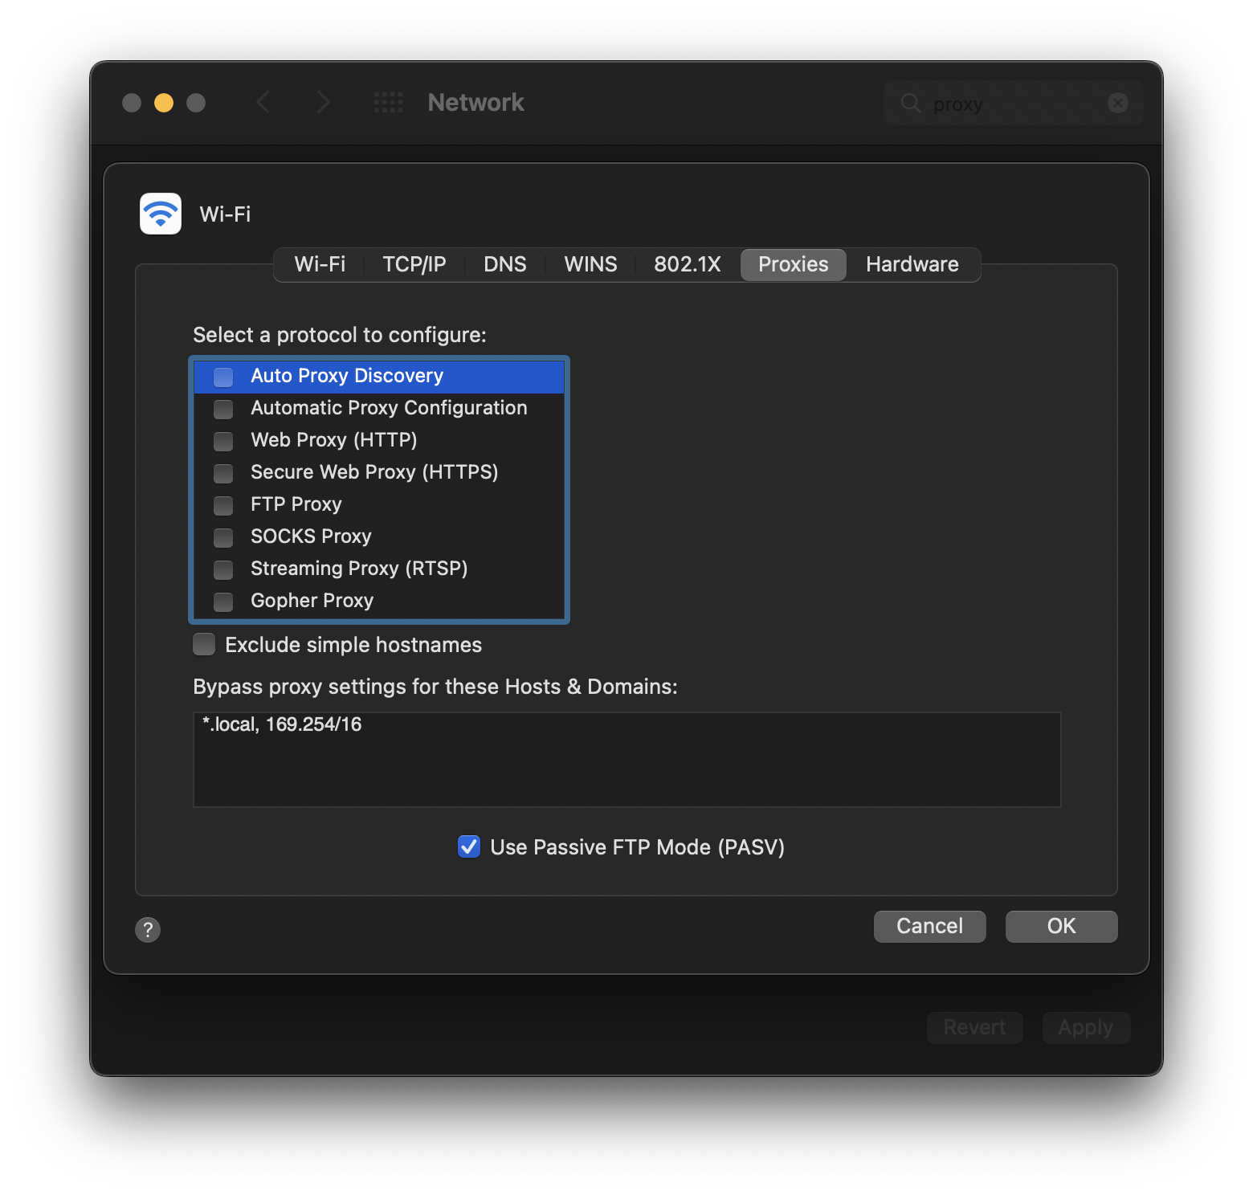The image size is (1253, 1195).
Task: Click the back navigation arrow
Action: (x=263, y=102)
